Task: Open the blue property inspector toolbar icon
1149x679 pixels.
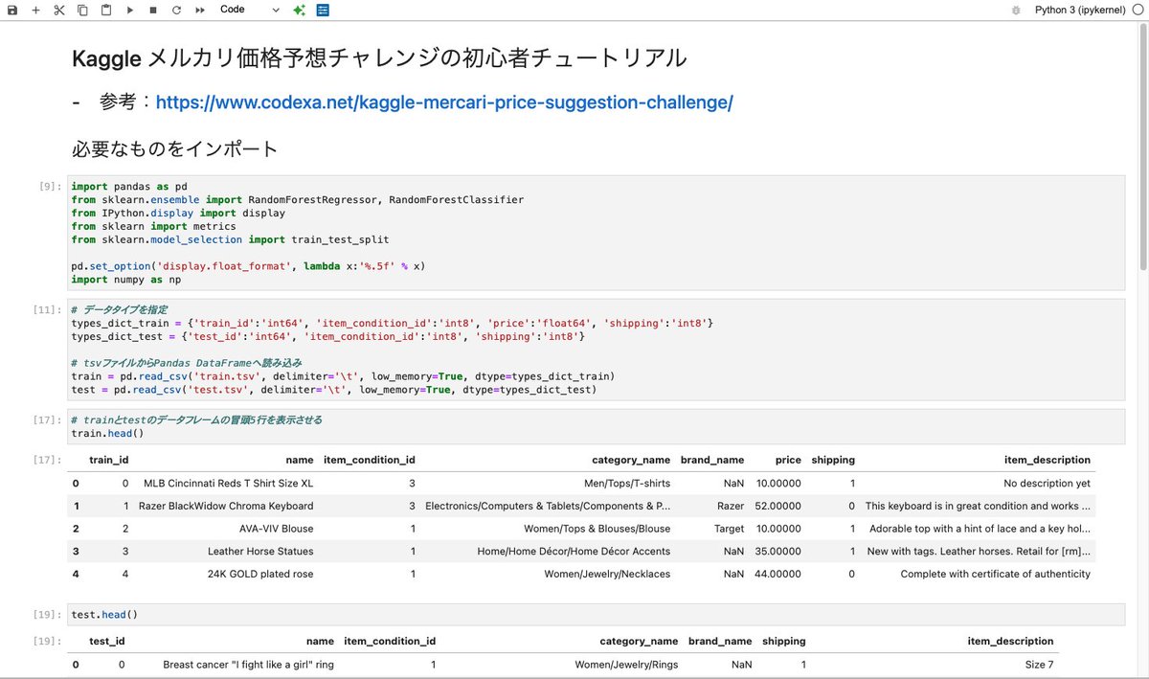Action: 323,10
